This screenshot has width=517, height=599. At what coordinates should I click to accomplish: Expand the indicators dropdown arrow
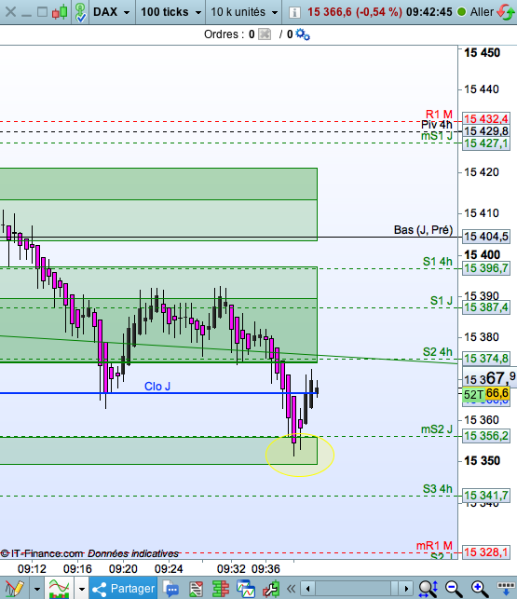tap(81, 589)
